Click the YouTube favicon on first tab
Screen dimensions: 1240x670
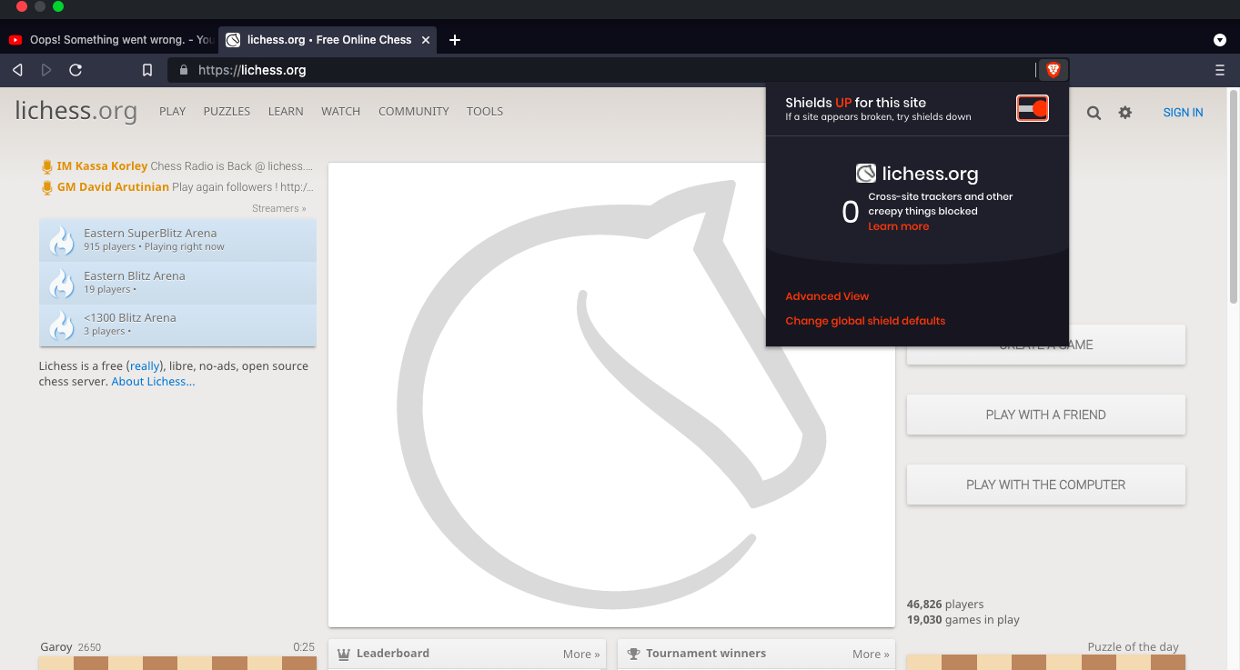15,40
